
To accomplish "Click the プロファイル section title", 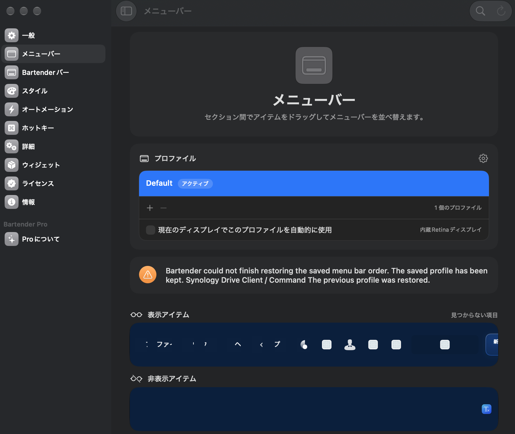I will pos(175,159).
